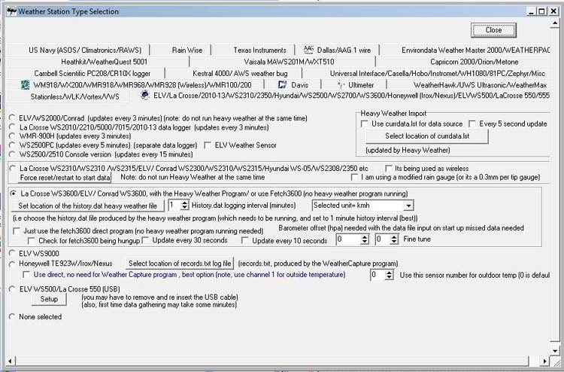Click the Davis tab icon
The height and width of the screenshot is (372, 564).
[282, 84]
